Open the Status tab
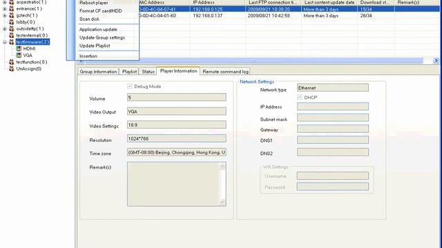Screen dimensions: 442x248 [148, 72]
